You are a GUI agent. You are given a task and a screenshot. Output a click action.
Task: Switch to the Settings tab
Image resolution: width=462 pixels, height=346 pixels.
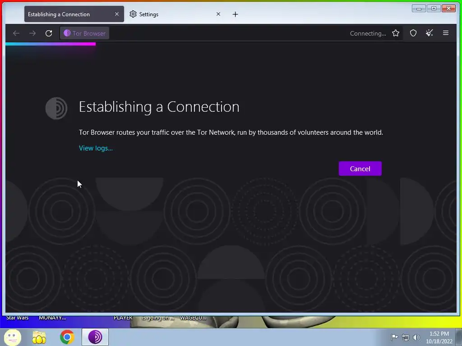pos(176,14)
